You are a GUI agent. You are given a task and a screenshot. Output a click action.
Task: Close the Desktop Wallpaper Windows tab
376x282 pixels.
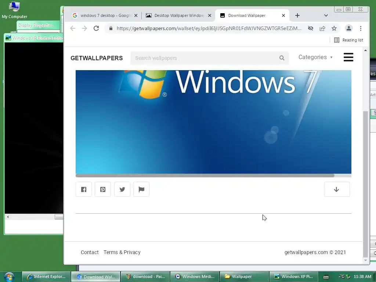click(210, 15)
